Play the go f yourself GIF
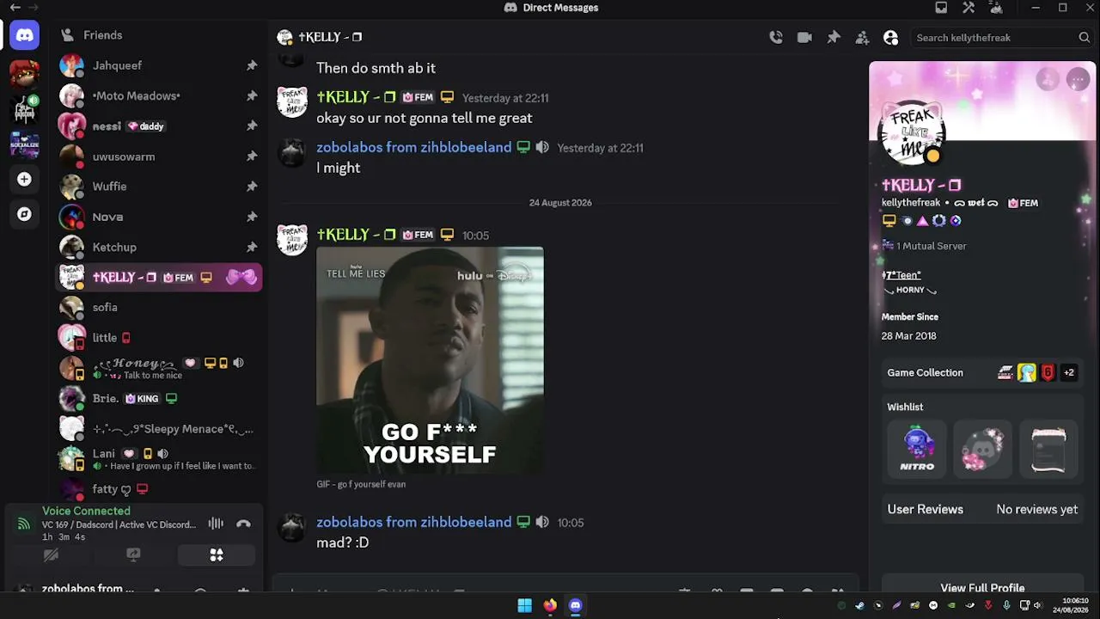 click(430, 360)
